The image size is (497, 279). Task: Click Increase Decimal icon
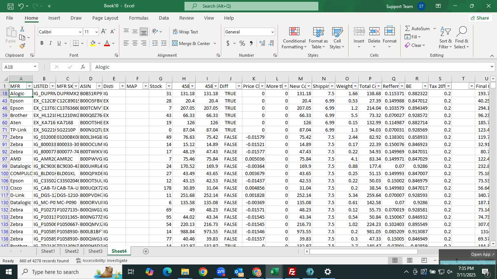(262, 43)
